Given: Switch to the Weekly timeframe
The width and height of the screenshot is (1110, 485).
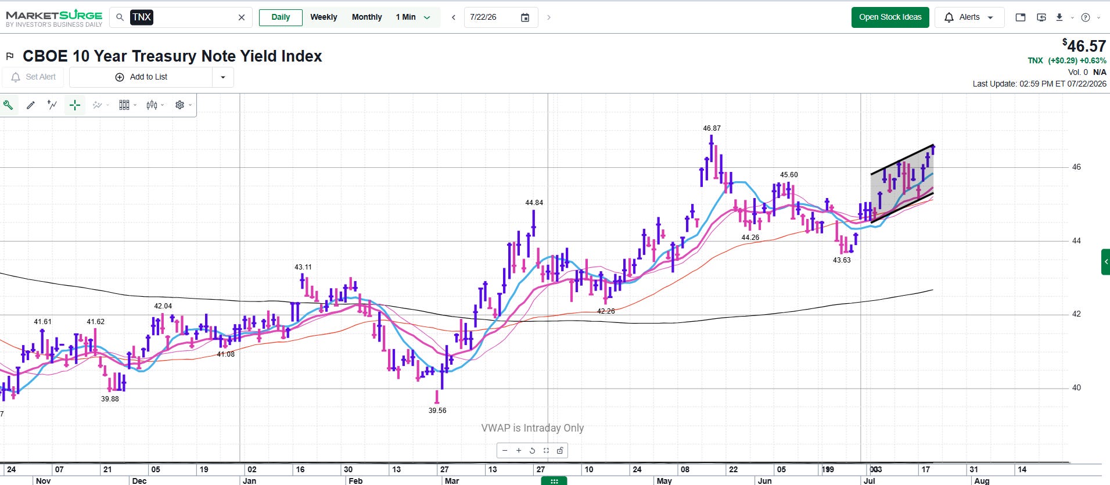Looking at the screenshot, I should click(x=324, y=17).
